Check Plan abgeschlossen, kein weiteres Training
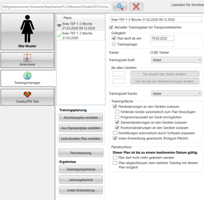 pos(115,163)
